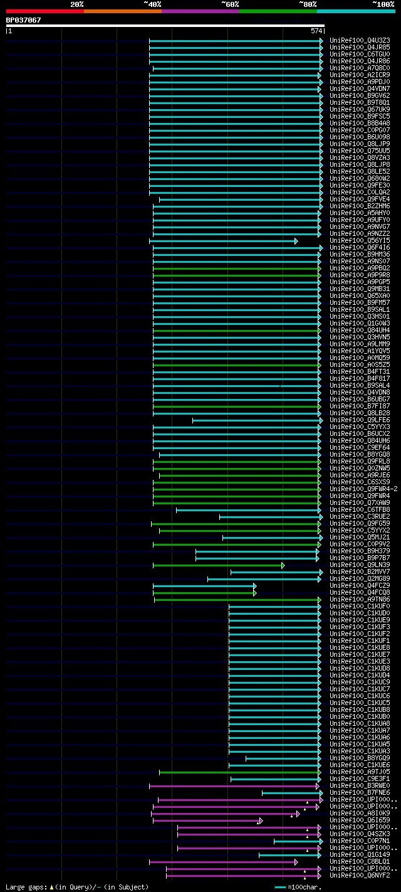401x892 pixels.
Task: Click the white query sequence bar
Action: tap(165, 26)
